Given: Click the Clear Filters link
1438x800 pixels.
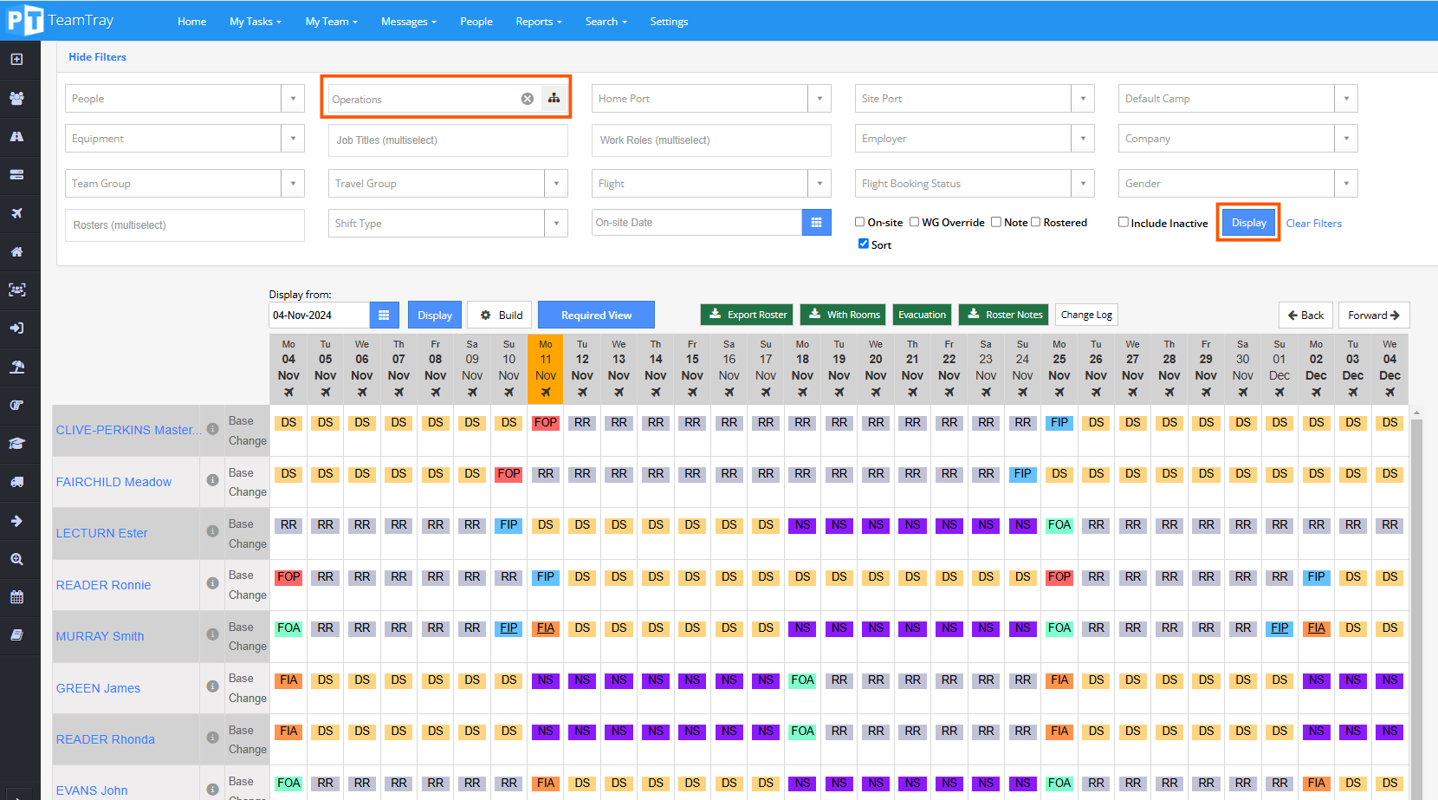Looking at the screenshot, I should pos(1313,224).
